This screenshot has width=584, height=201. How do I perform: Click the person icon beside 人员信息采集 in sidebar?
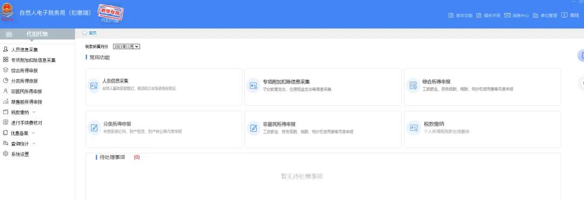[x=5, y=50]
